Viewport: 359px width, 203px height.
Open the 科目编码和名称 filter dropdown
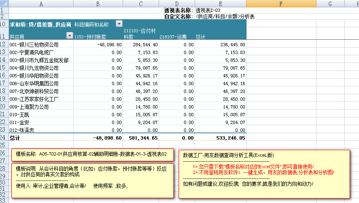(x=119, y=24)
